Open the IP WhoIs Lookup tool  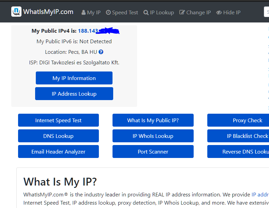[153, 136]
